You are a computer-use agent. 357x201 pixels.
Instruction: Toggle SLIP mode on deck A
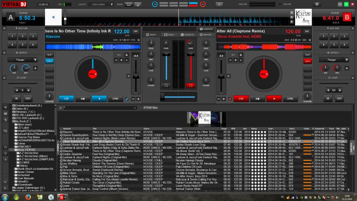pyautogui.click(x=50, y=55)
